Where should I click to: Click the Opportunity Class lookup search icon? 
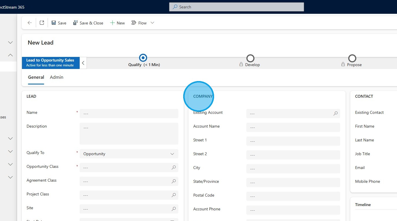[174, 168]
